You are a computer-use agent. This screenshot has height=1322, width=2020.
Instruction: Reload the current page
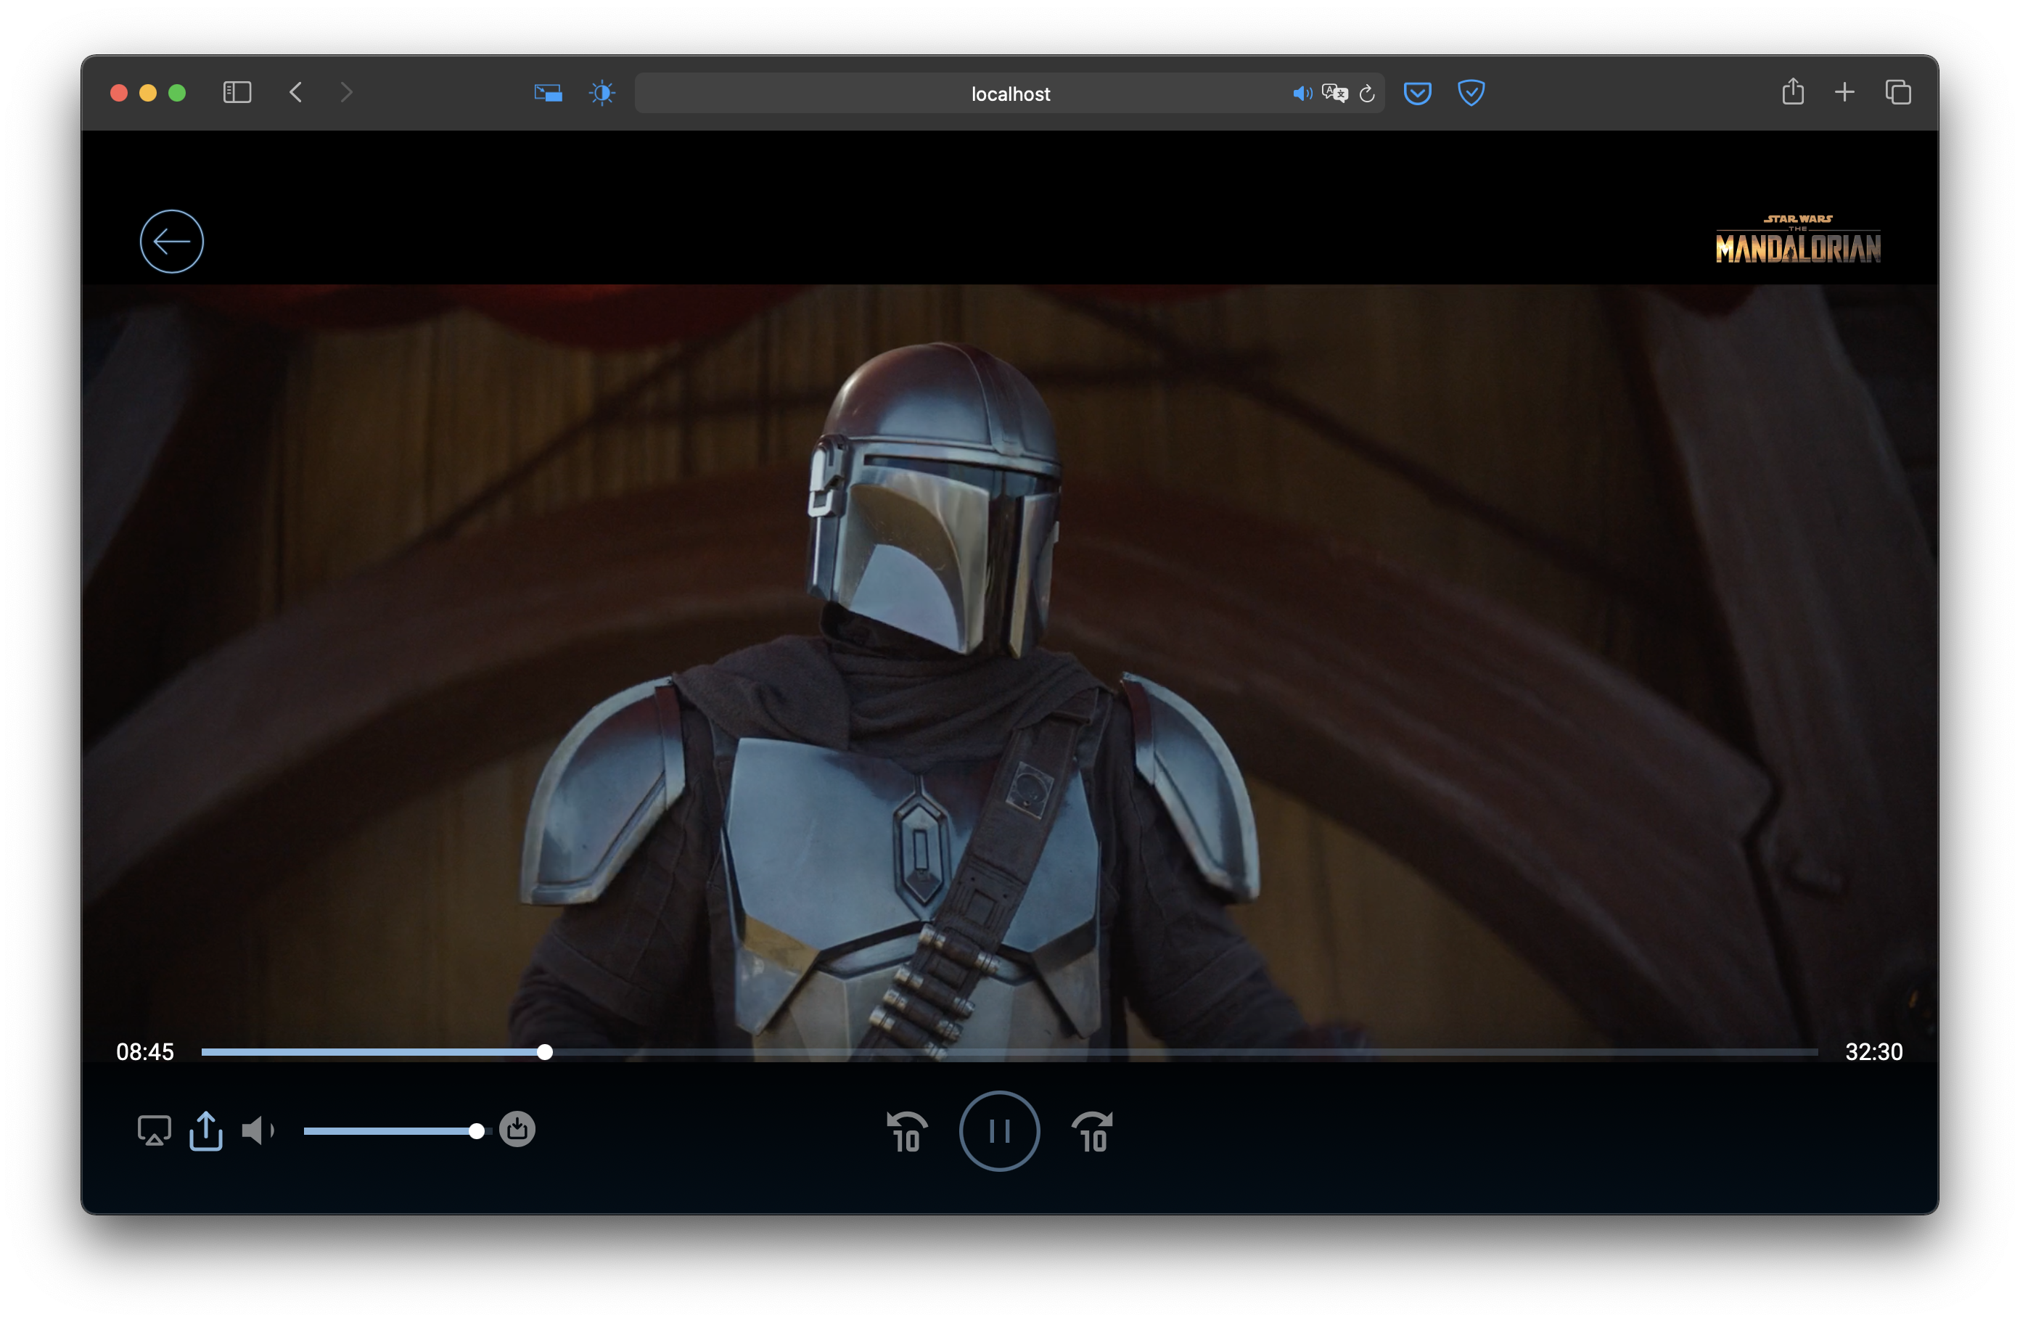(1366, 94)
